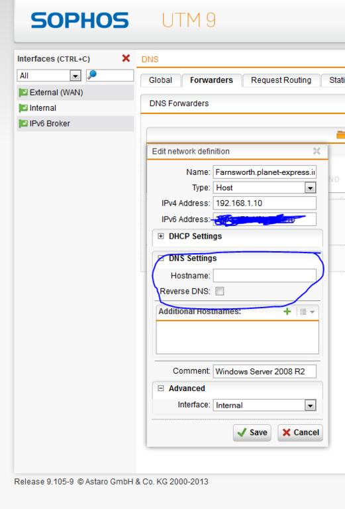Collapse the DNS Settings section
The width and height of the screenshot is (345, 509).
click(160, 258)
